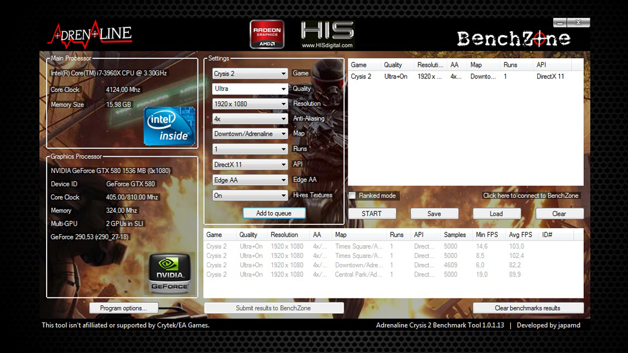Minimize the benchmark tool window

(x=560, y=23)
